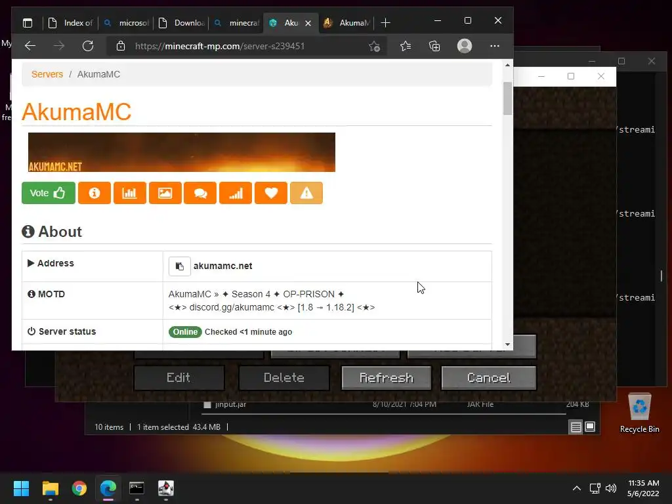Switch to the microsoft search tab
672x504 pixels.
127,23
